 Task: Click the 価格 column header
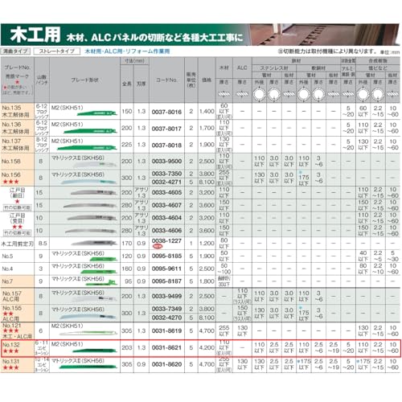[207, 80]
